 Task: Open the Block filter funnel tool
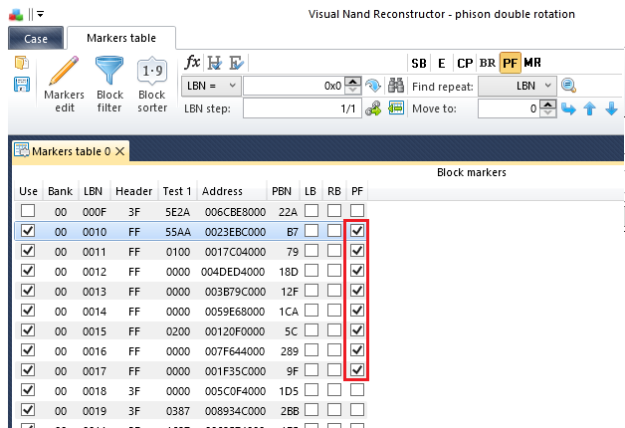pyautogui.click(x=109, y=85)
